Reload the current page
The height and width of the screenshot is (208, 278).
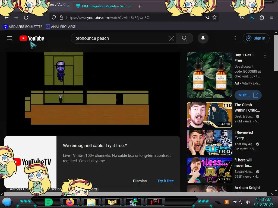click(26, 18)
